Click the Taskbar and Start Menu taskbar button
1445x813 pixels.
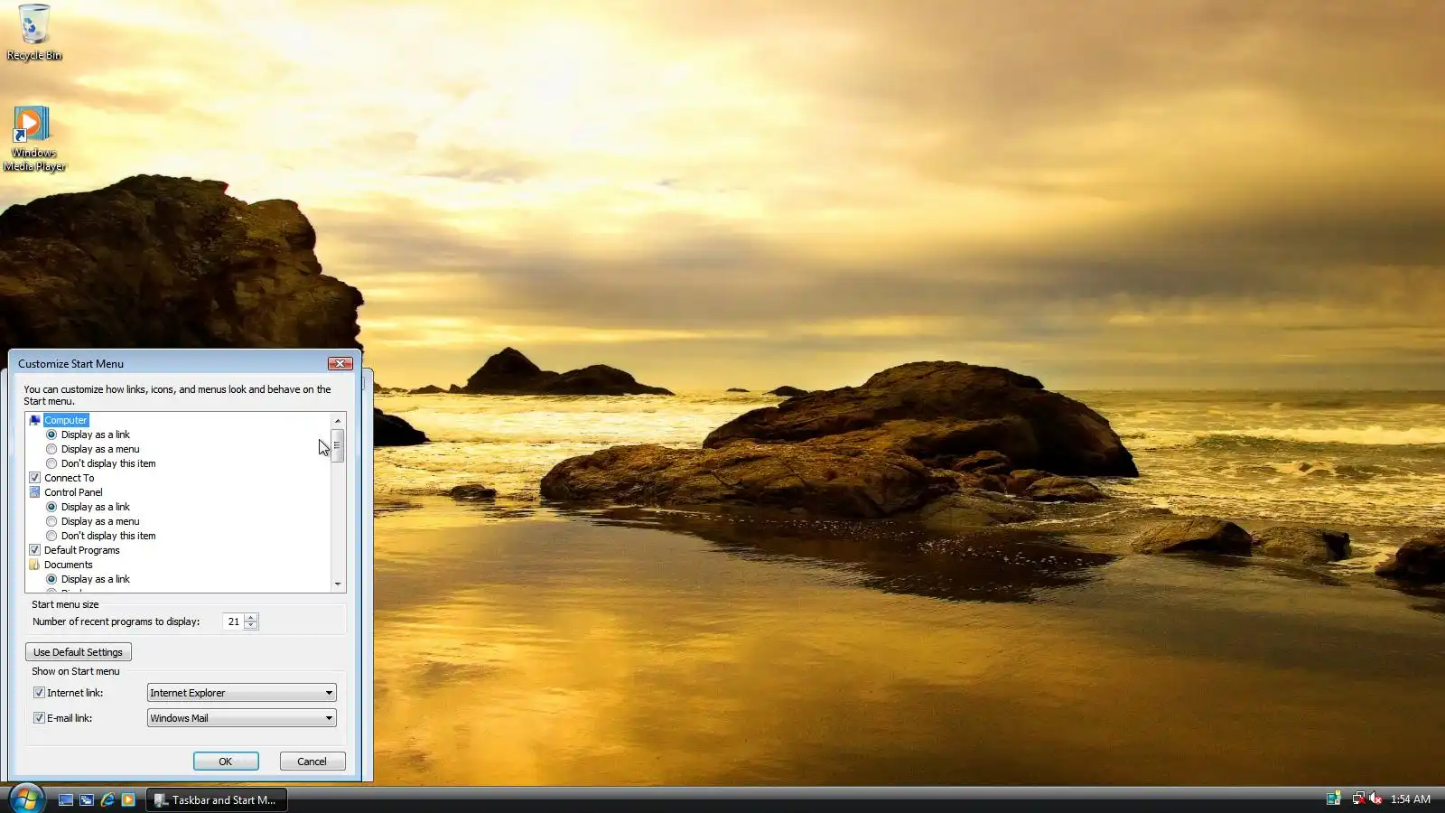tap(217, 799)
